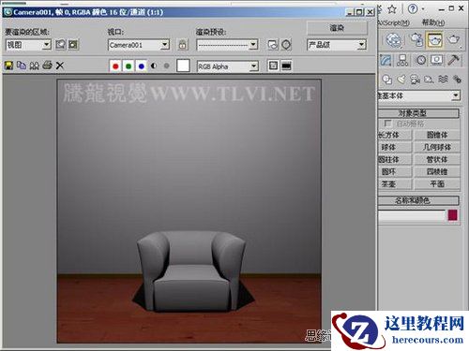Viewport: 469px width, 351px height.
Task: Open the Motion panel wheel icon
Action: (421, 60)
